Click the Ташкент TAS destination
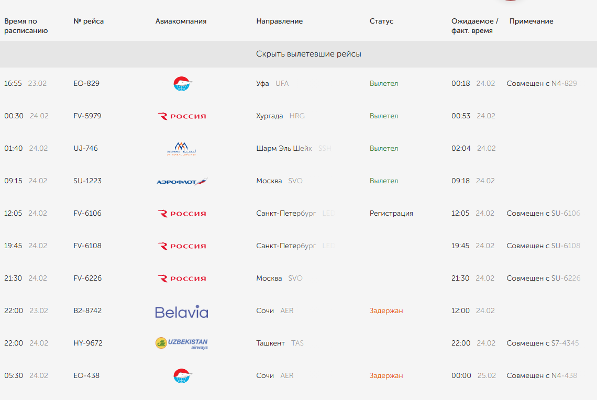The width and height of the screenshot is (597, 400). [x=280, y=343]
